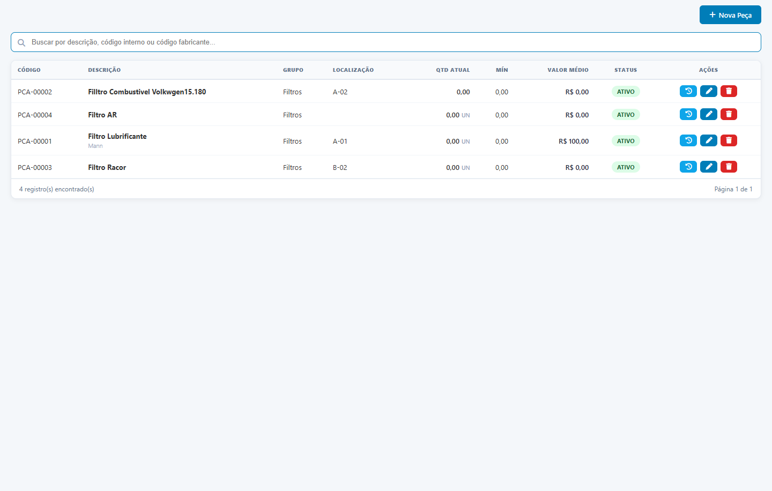Select the Código column header
The image size is (772, 491).
(29, 70)
